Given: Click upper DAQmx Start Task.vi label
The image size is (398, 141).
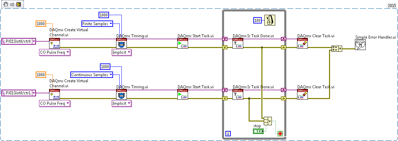Looking at the screenshot, I should [196, 36].
